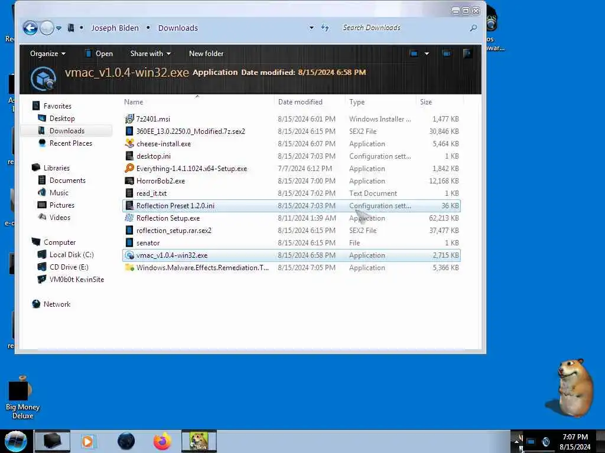Click the search magnifier icon
The width and height of the screenshot is (605, 453).
(473, 28)
